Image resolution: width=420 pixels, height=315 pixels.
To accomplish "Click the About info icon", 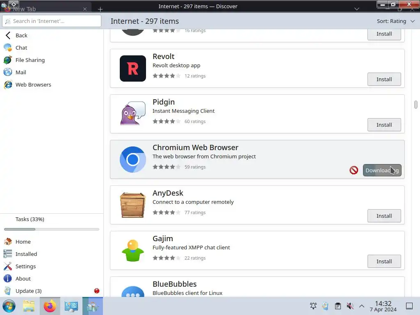I will [x=8, y=278].
